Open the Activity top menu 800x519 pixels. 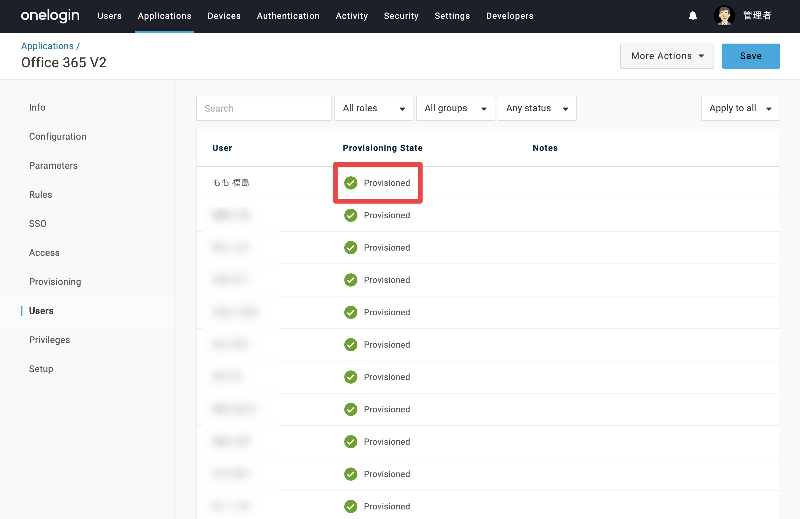pyautogui.click(x=352, y=16)
